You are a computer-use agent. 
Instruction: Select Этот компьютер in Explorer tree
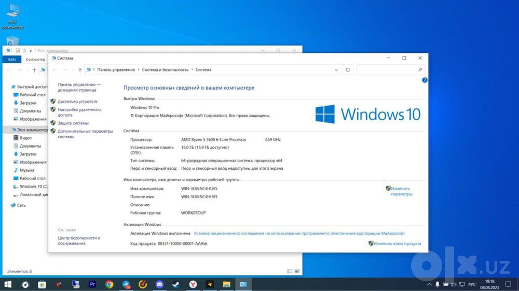pos(32,130)
